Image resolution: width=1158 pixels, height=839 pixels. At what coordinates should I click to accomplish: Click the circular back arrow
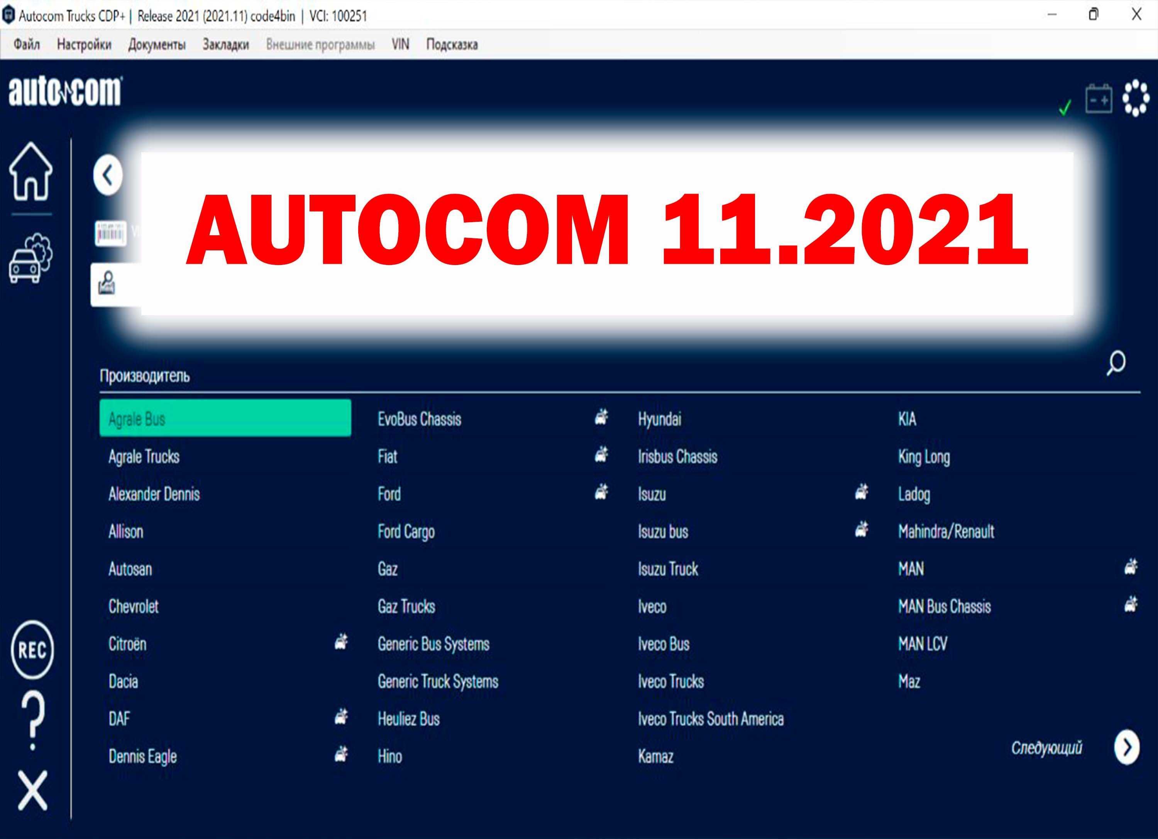[108, 175]
